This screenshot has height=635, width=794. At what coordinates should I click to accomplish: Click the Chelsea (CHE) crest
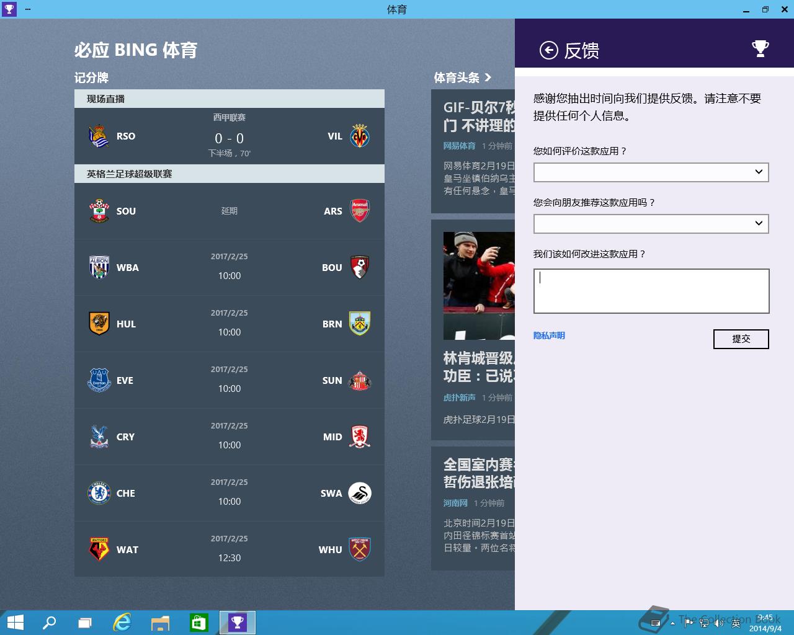point(99,494)
